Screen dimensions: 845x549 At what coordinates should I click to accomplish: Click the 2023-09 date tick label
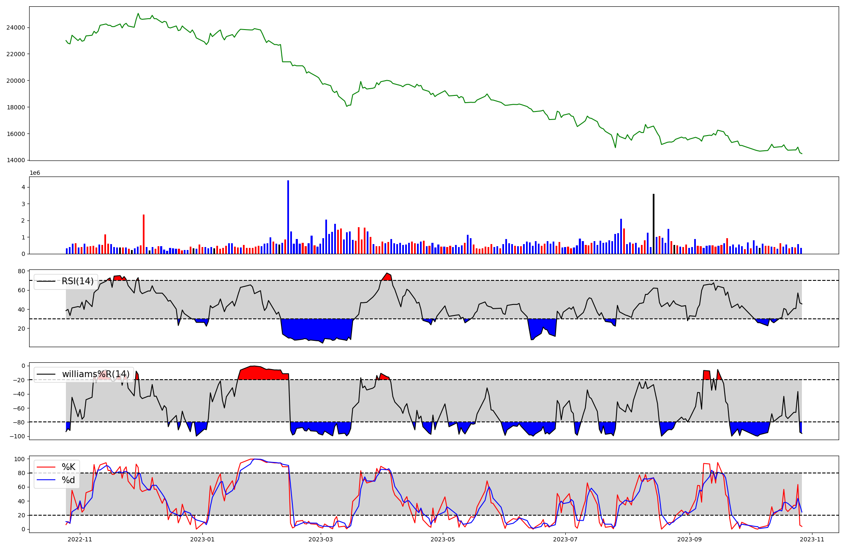coord(690,539)
